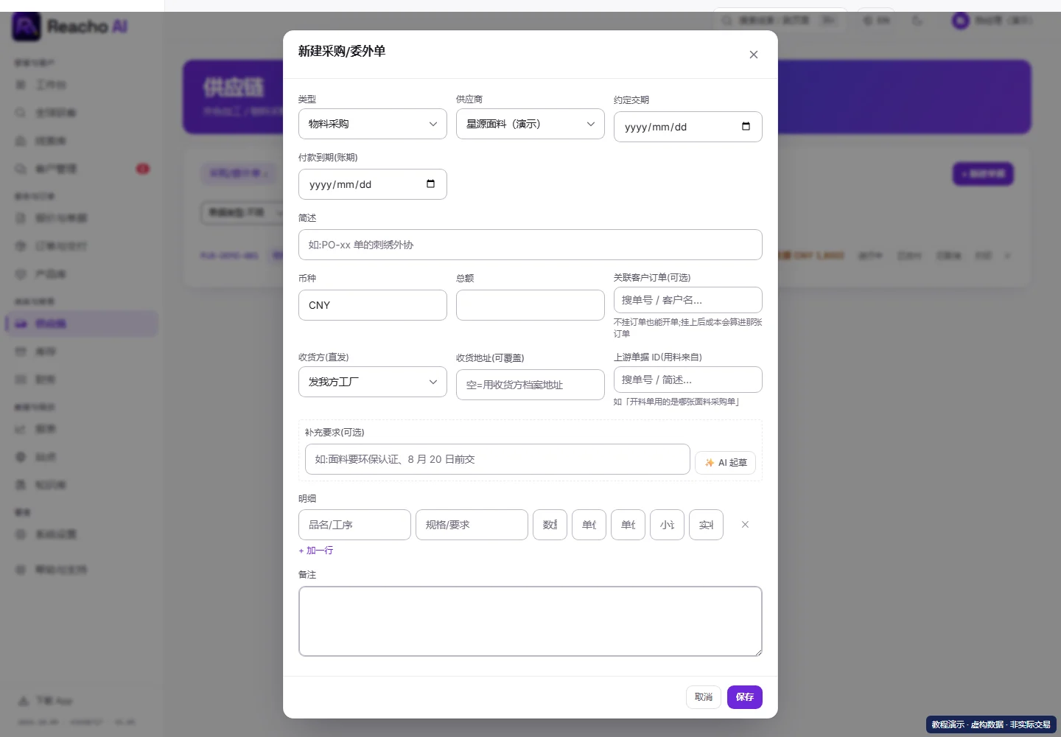Click the 收货地址(可覆盖) address field

530,385
